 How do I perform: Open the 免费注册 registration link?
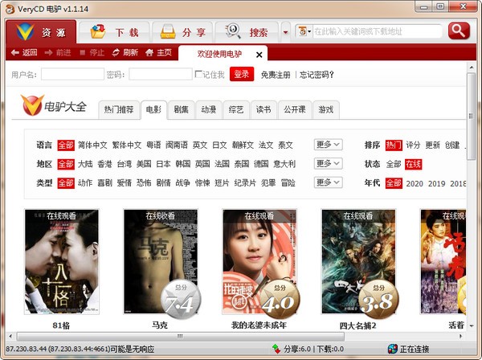(276, 75)
